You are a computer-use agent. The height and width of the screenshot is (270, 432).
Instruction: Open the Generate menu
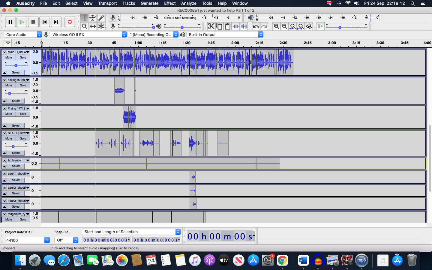tap(149, 3)
